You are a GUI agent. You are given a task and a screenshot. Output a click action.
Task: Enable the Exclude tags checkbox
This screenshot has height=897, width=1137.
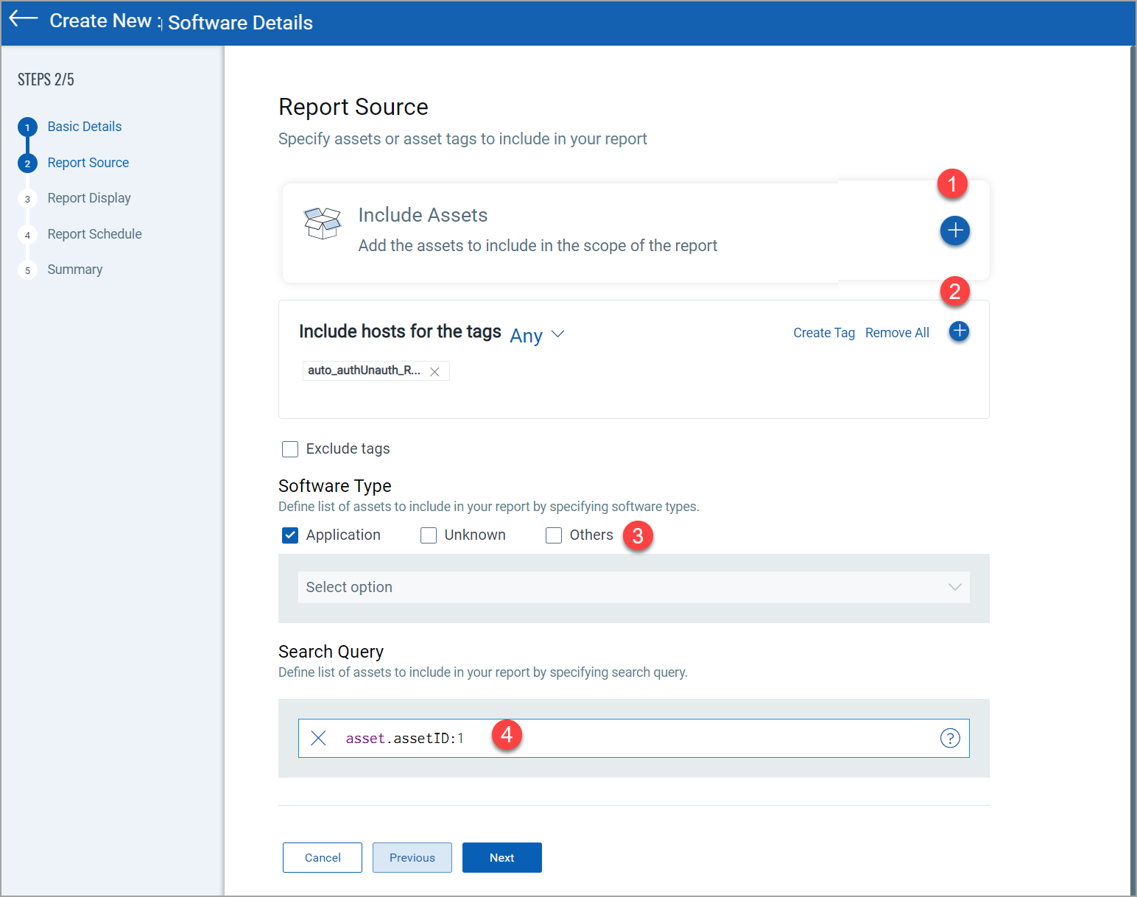point(290,449)
